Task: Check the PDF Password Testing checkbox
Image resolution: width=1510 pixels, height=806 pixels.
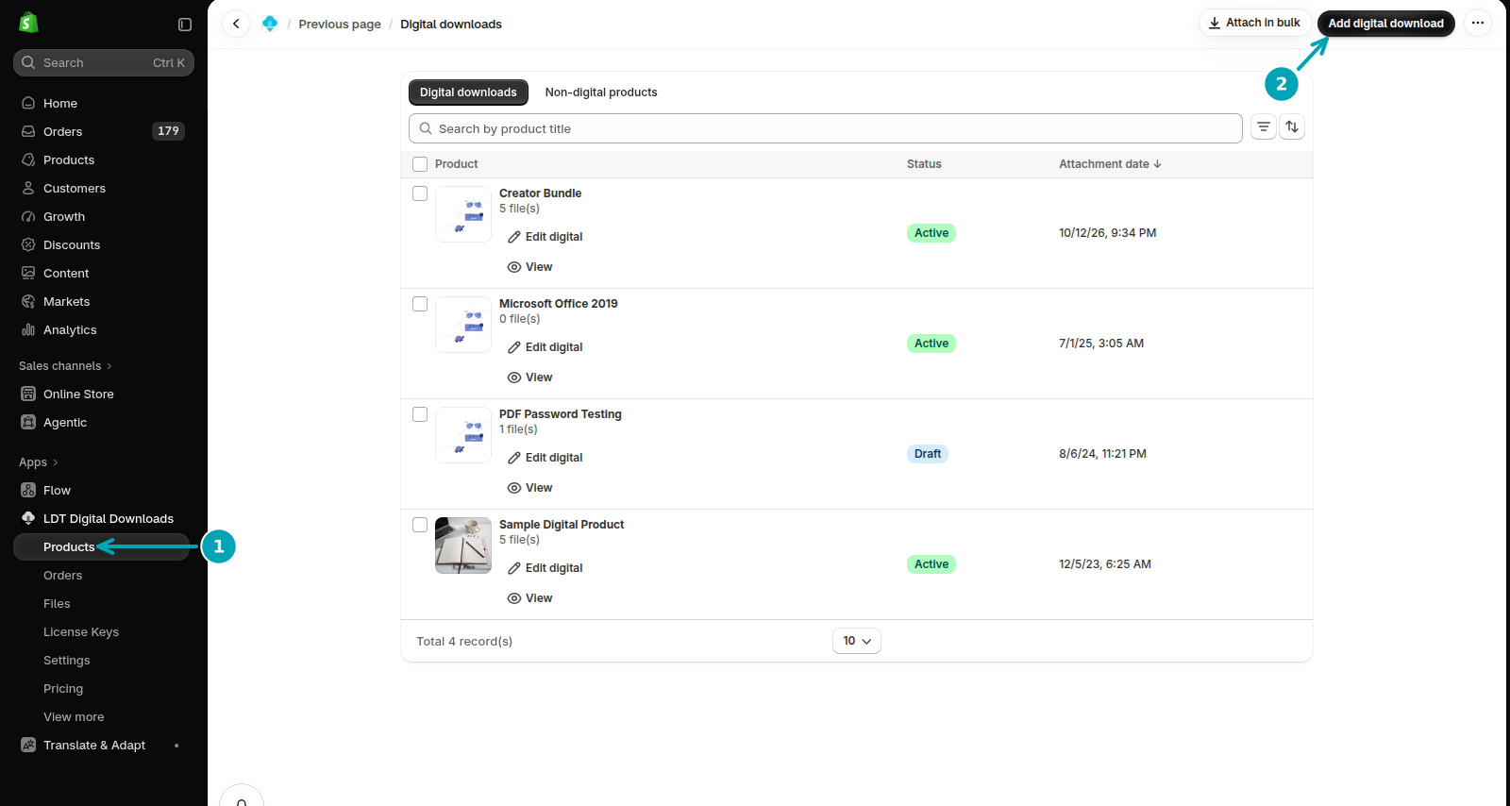Action: [420, 414]
